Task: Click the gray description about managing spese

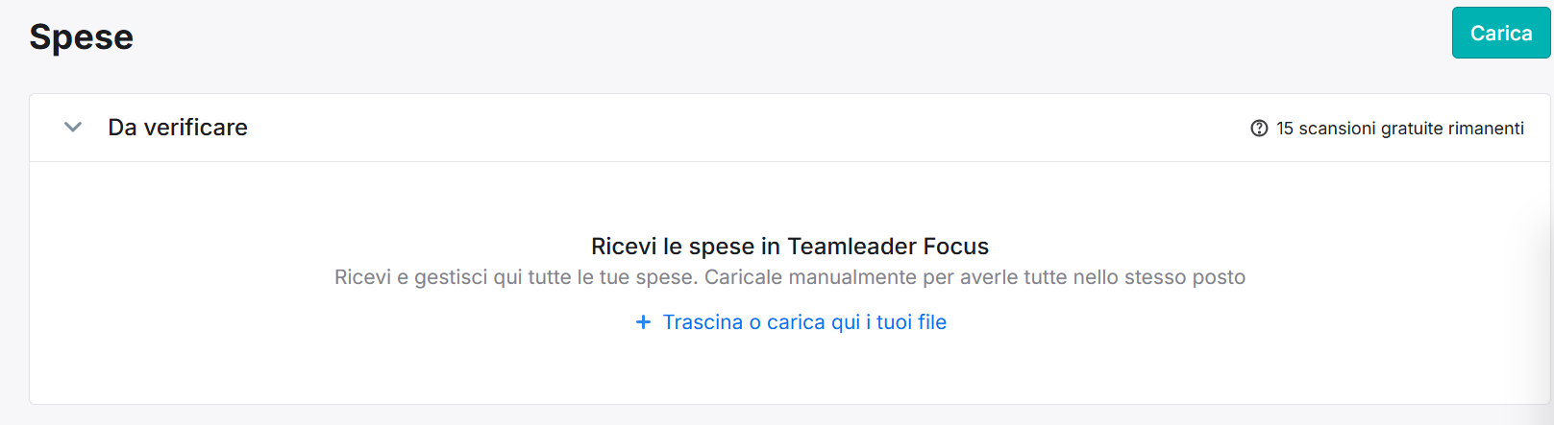Action: point(790,277)
